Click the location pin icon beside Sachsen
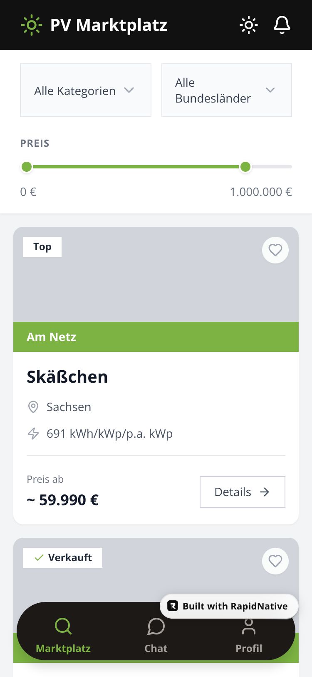 click(x=33, y=407)
